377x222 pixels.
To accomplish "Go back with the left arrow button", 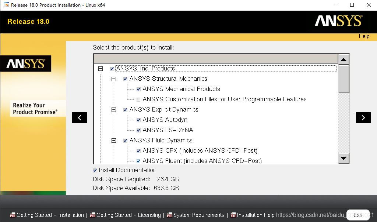I will pos(80,118).
